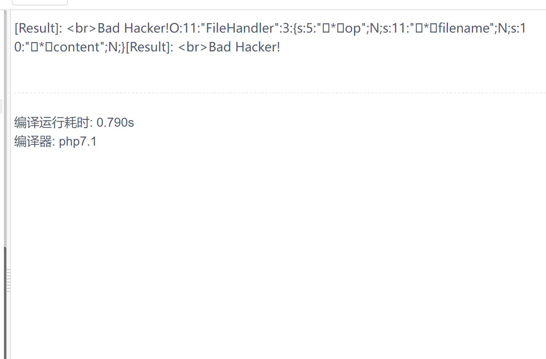Screen dimensions: 546x359
Task: Click the dashed separator line
Action: tap(275, 93)
